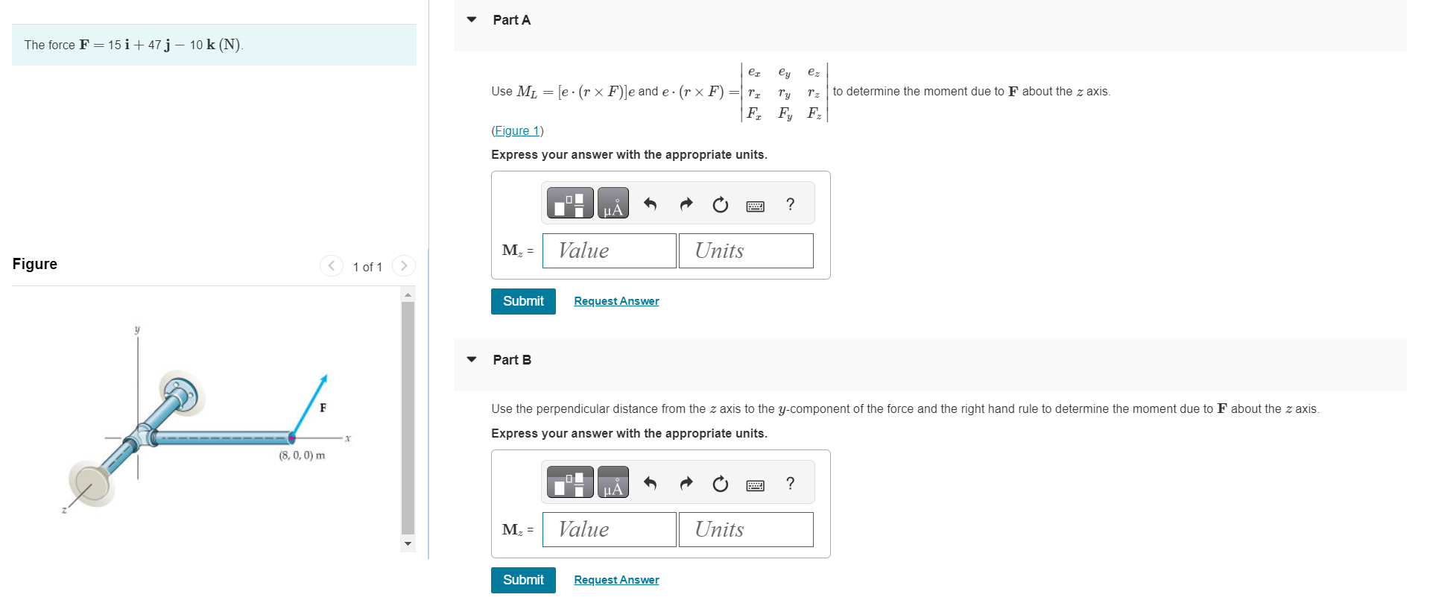1430x609 pixels.
Task: Submit the answer for Part A
Action: [x=522, y=301]
